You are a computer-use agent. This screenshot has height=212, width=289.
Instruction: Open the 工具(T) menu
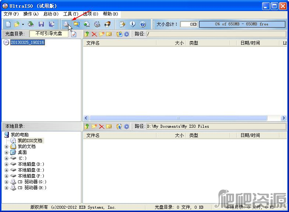tap(71, 14)
